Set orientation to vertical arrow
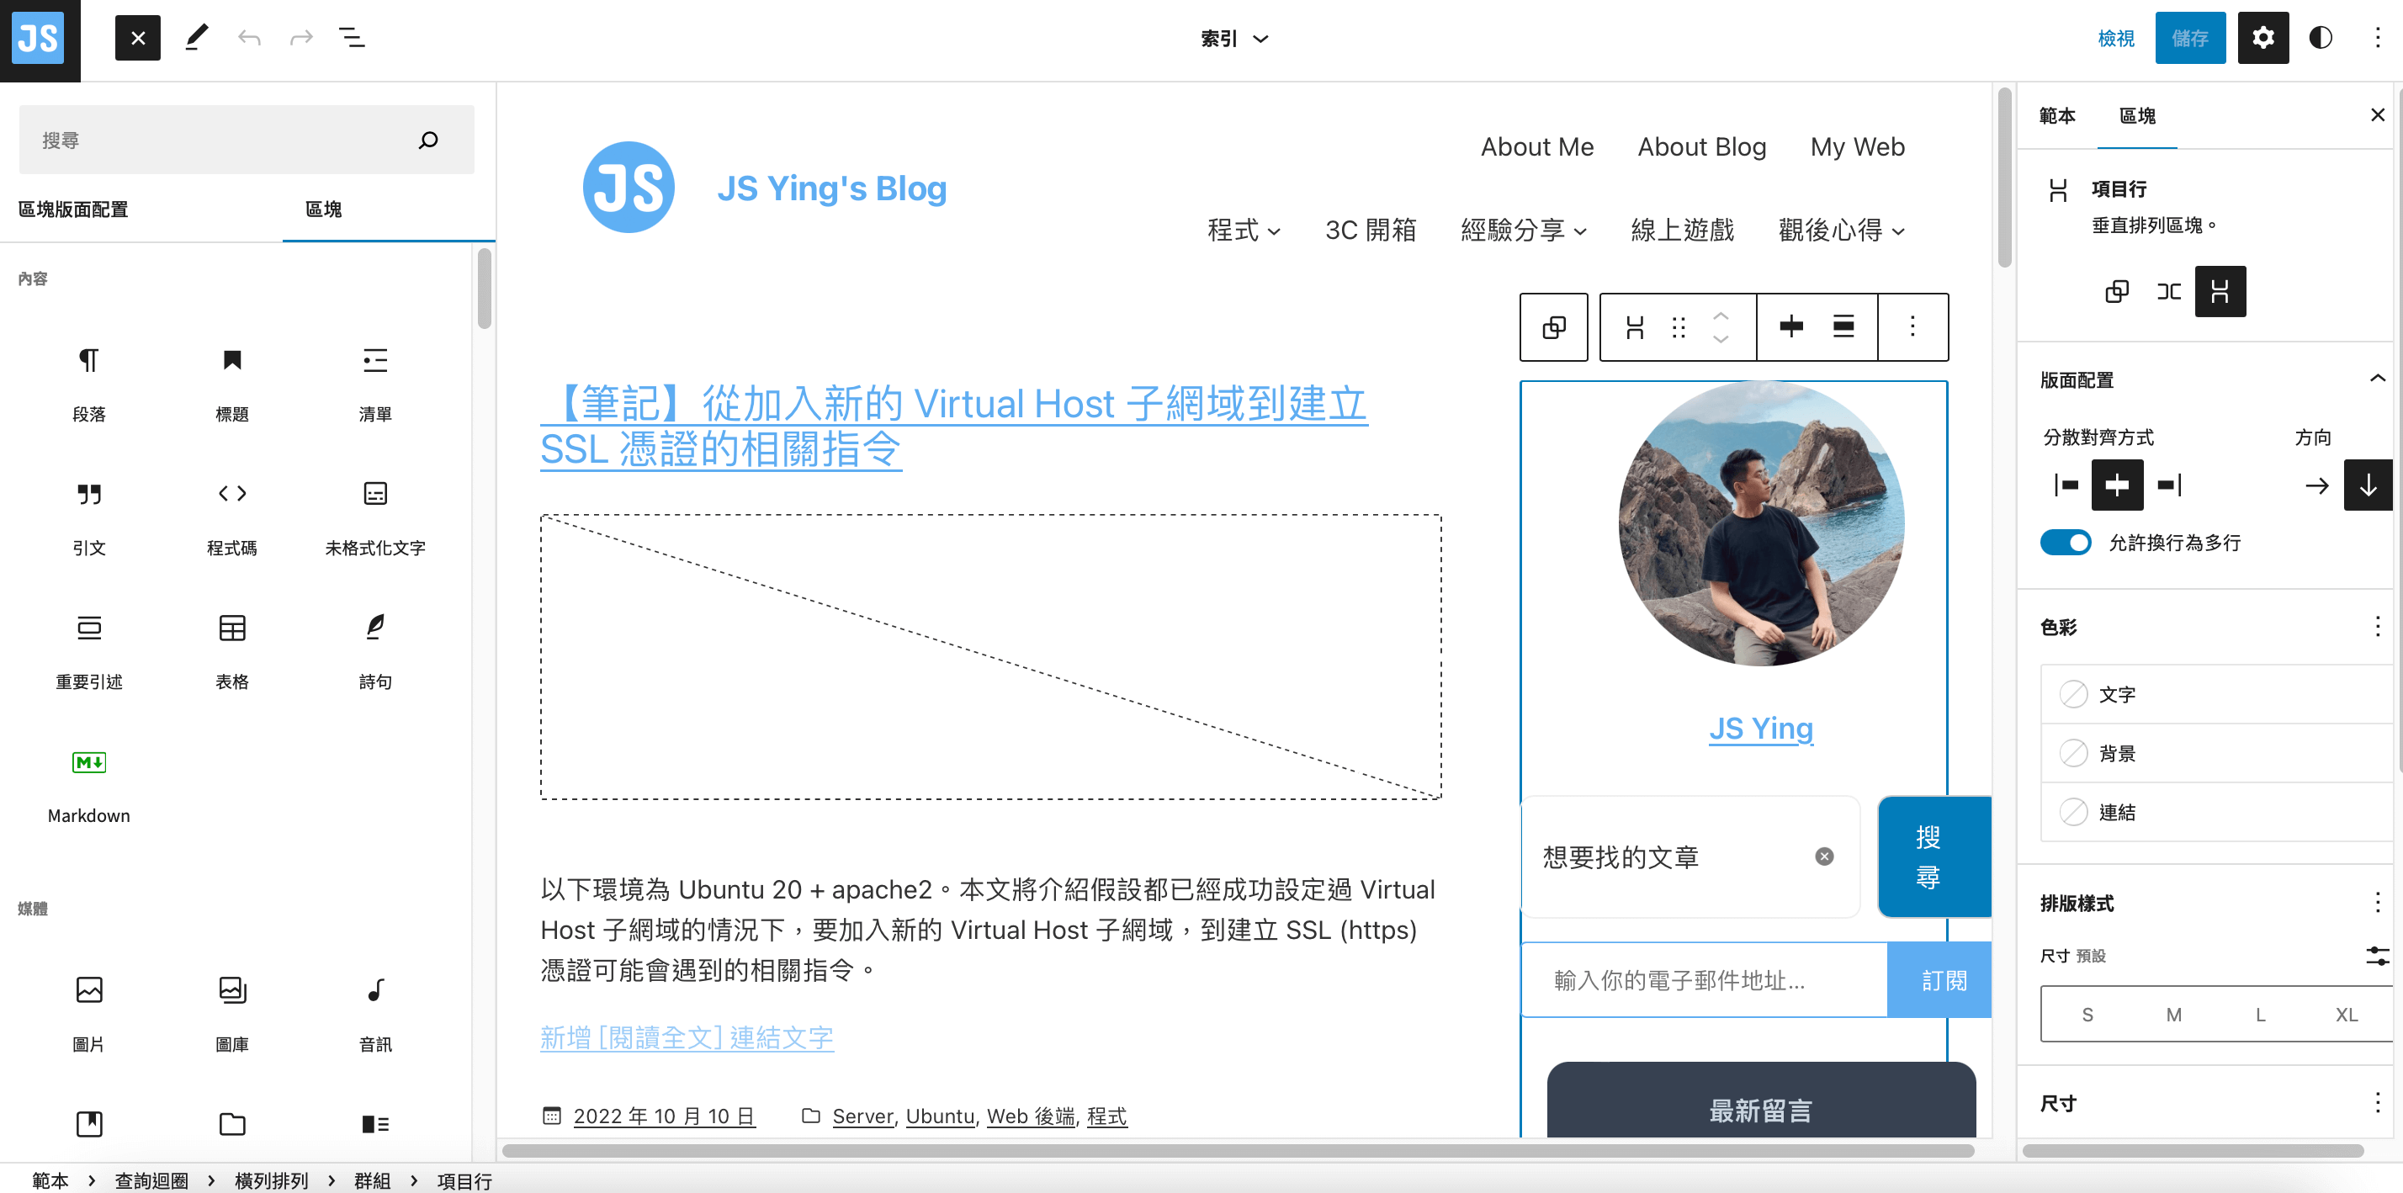Image resolution: width=2403 pixels, height=1193 pixels. 2368,485
